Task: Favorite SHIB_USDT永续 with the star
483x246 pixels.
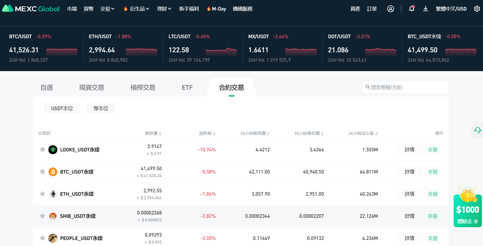Action: click(x=42, y=216)
